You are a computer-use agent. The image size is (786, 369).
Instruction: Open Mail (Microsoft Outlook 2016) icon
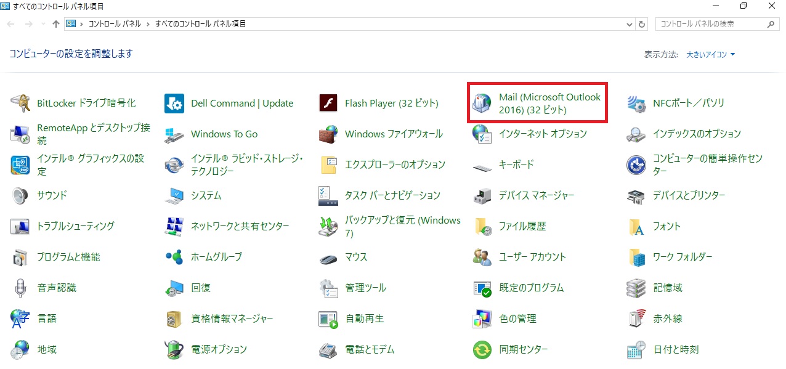point(482,103)
